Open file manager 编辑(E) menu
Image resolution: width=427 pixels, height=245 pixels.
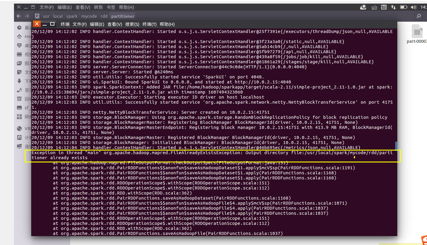click(x=65, y=7)
